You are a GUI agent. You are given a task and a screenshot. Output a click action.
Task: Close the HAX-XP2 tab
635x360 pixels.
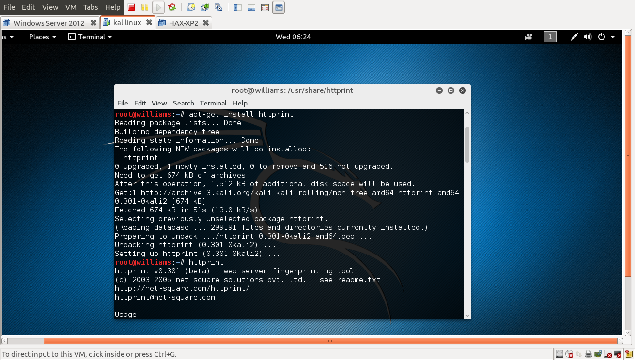click(x=206, y=23)
